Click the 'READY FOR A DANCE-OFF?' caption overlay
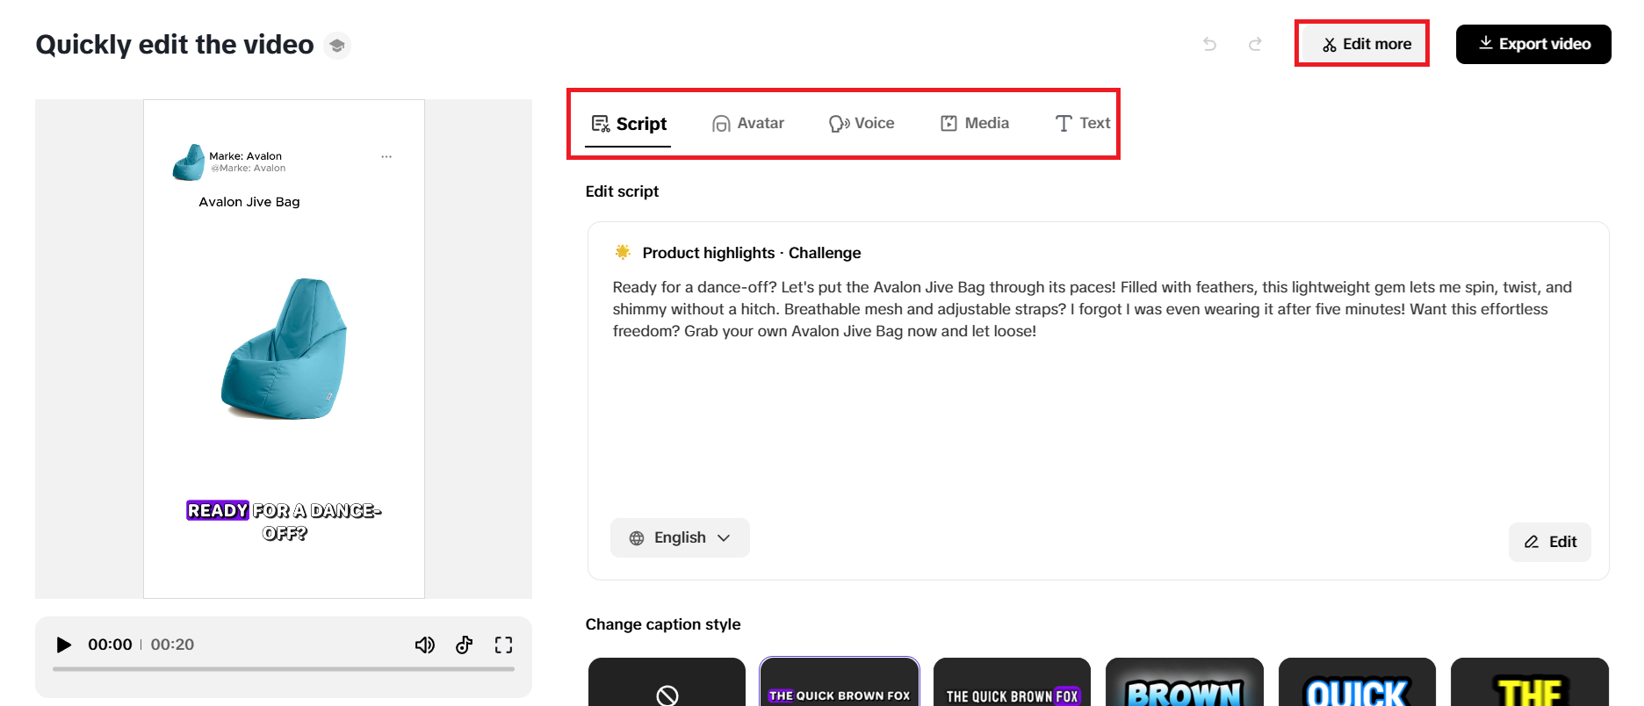 point(284,522)
